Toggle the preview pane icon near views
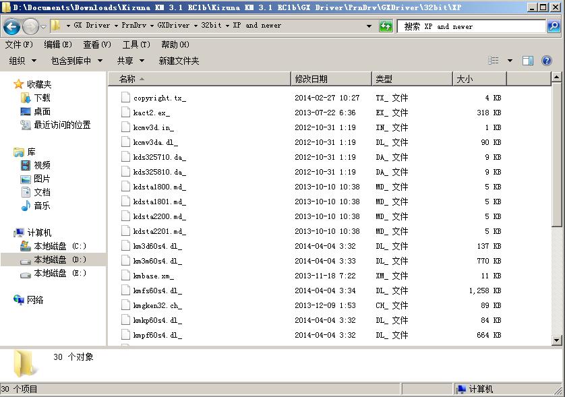 coord(527,60)
